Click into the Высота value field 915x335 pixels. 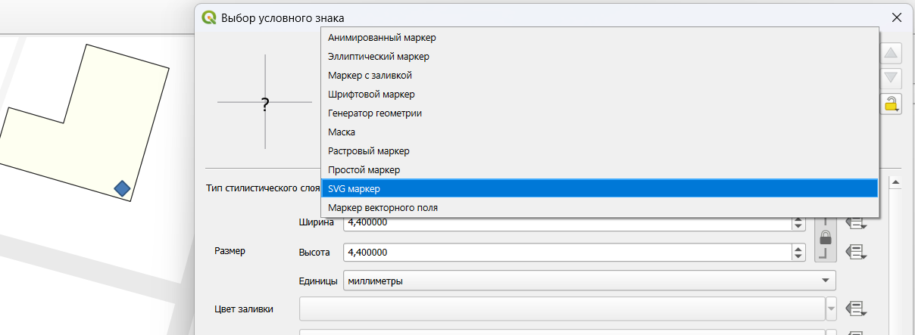pyautogui.click(x=567, y=252)
